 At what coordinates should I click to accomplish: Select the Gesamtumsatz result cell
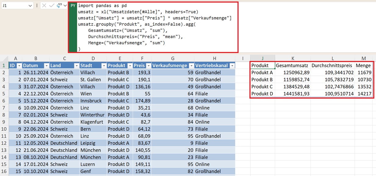[x=292, y=65]
